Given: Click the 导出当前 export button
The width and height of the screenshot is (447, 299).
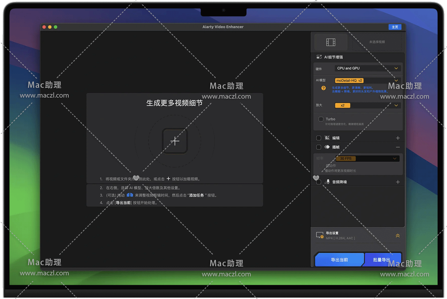Looking at the screenshot, I should 339,260.
